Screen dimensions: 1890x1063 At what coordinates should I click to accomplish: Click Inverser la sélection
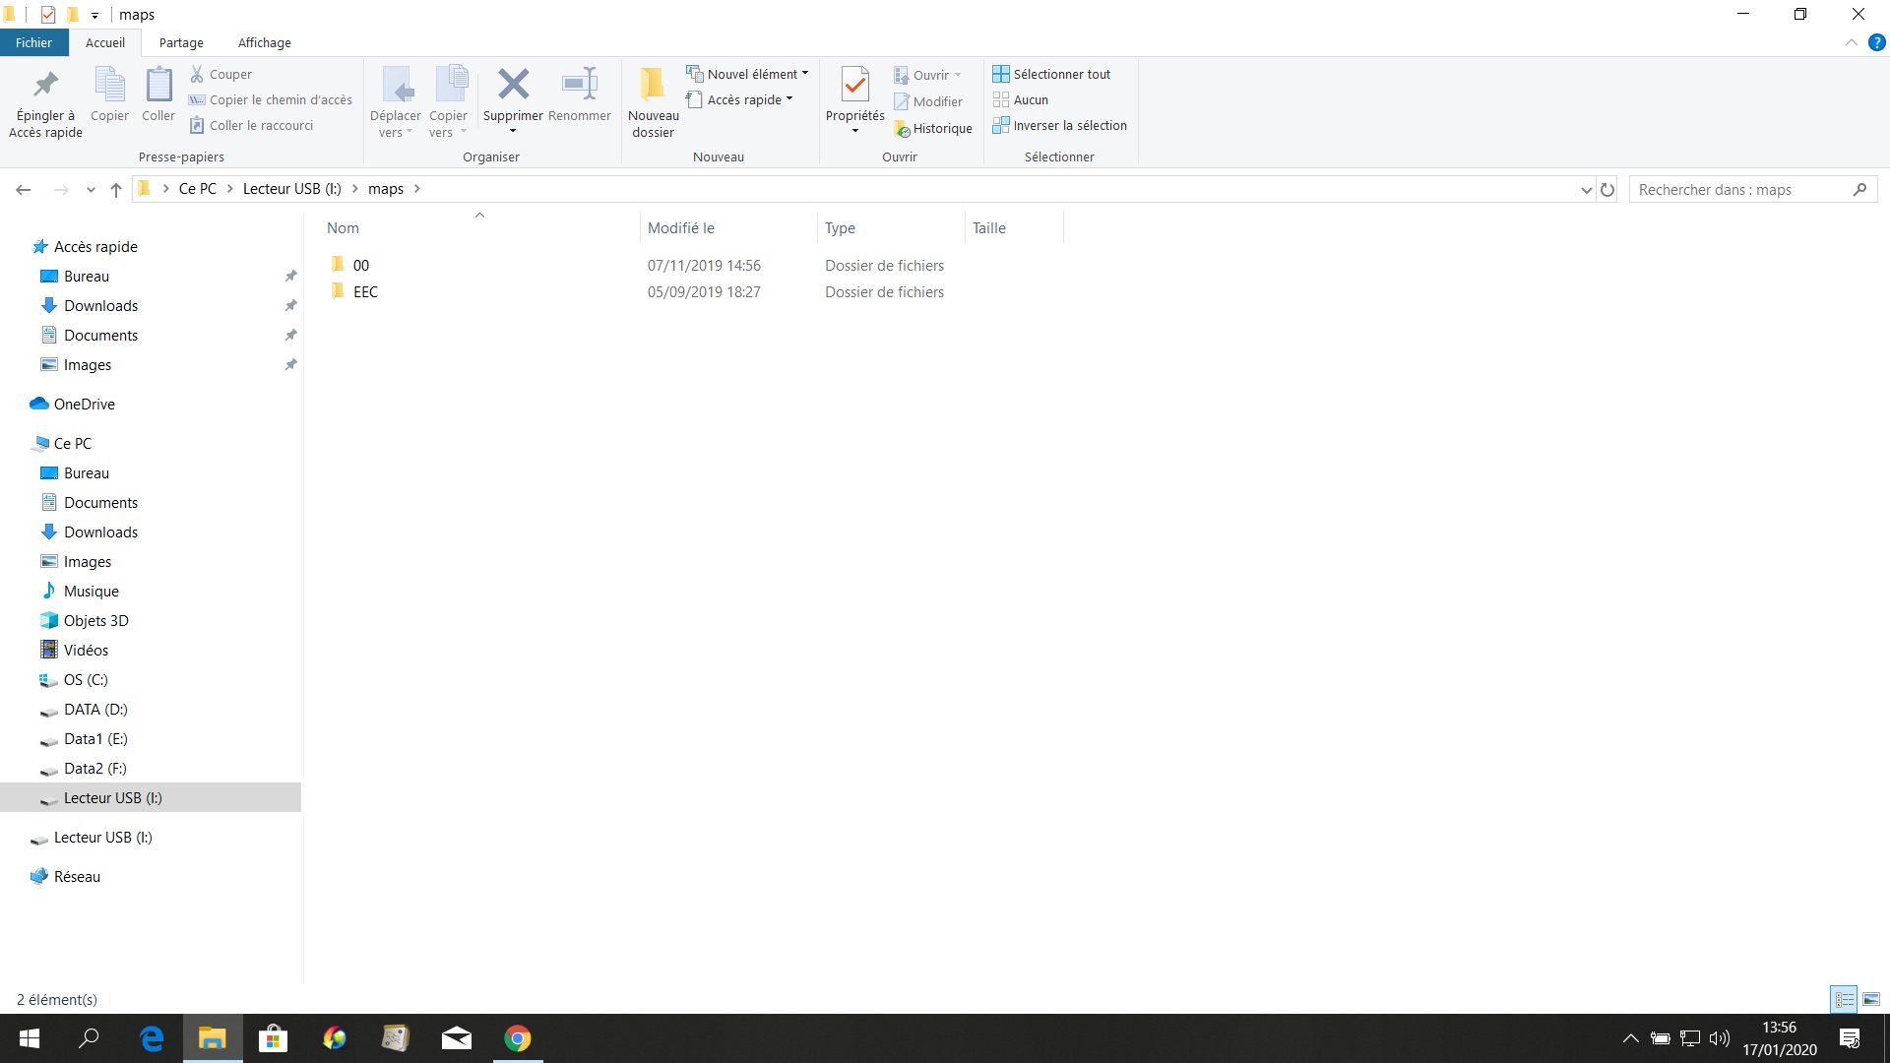[1060, 125]
